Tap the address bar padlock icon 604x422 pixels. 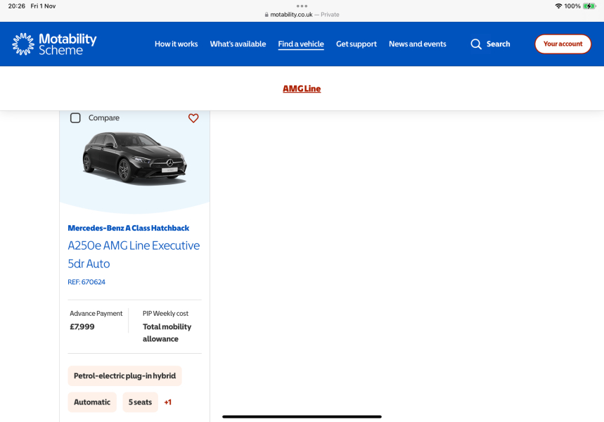[266, 15]
